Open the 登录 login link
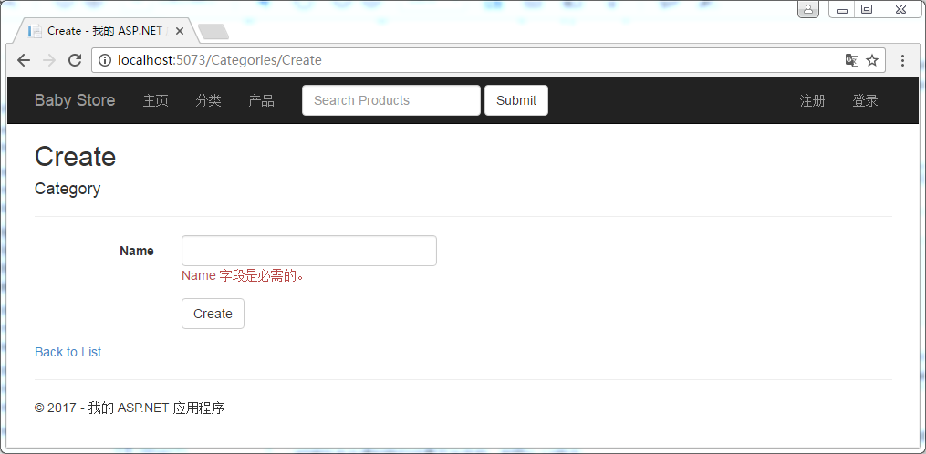The height and width of the screenshot is (454, 926). pos(865,101)
